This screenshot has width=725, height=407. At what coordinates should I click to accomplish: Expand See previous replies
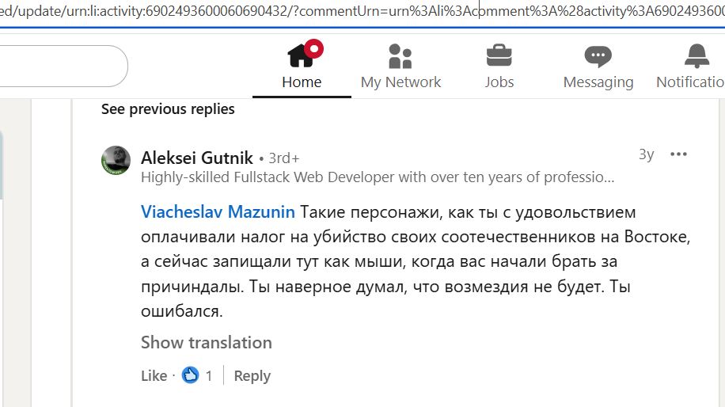[x=168, y=109]
